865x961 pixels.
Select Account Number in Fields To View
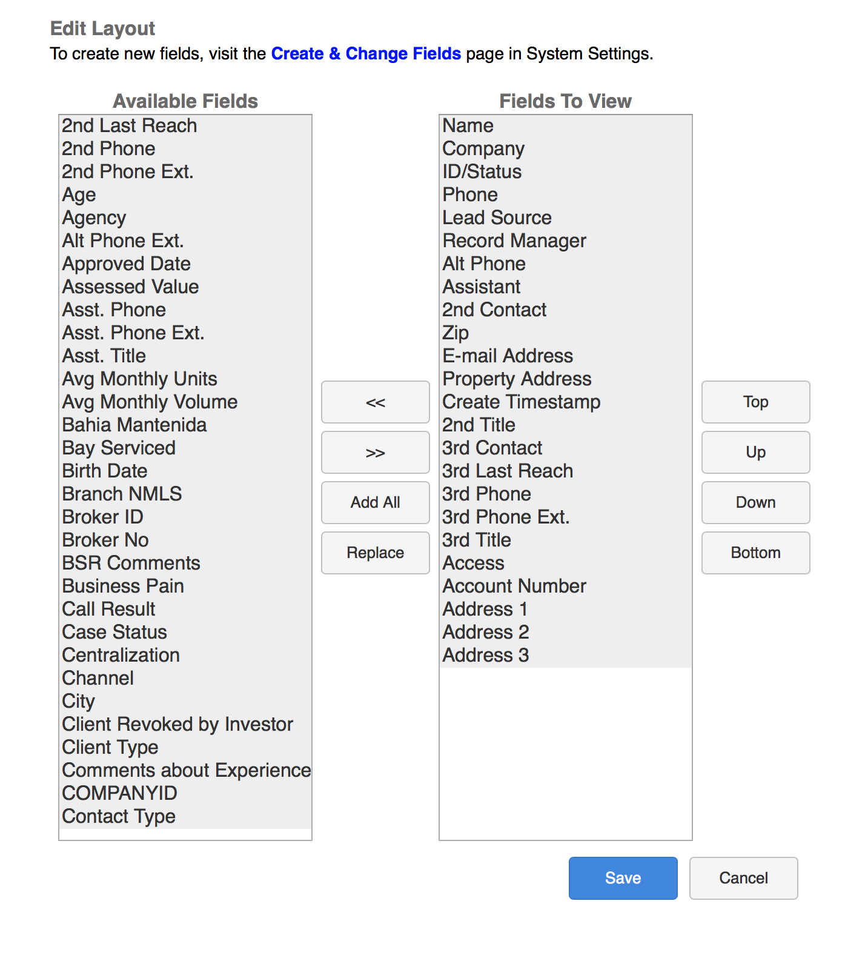click(x=514, y=587)
